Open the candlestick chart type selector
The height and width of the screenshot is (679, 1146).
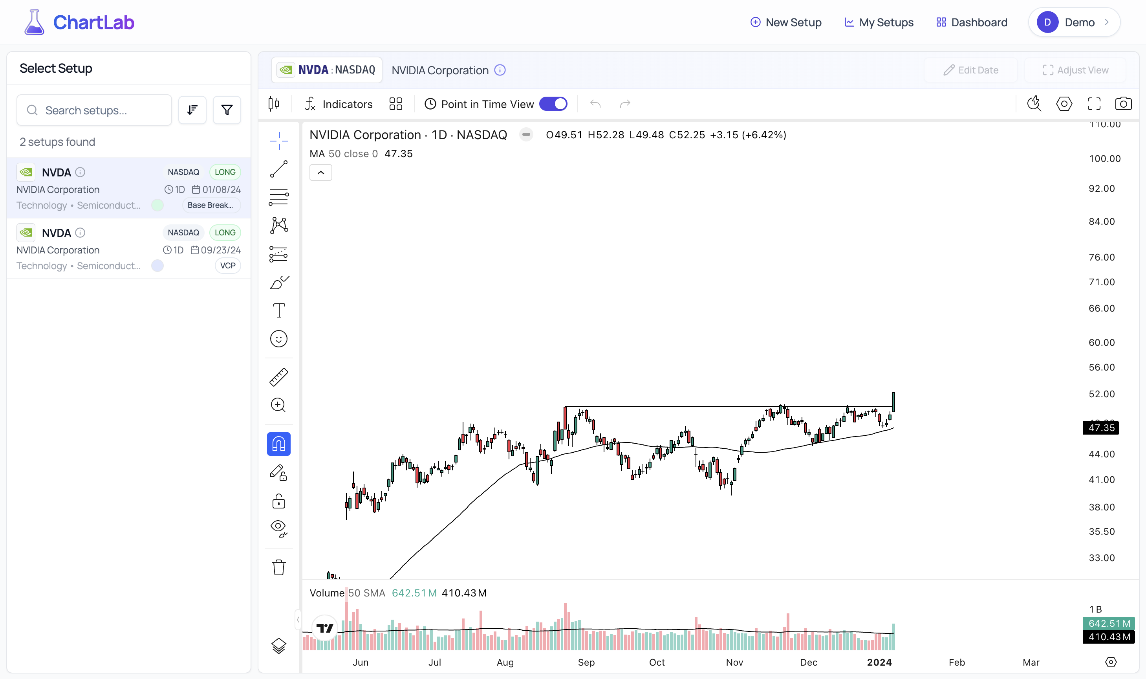click(x=273, y=104)
